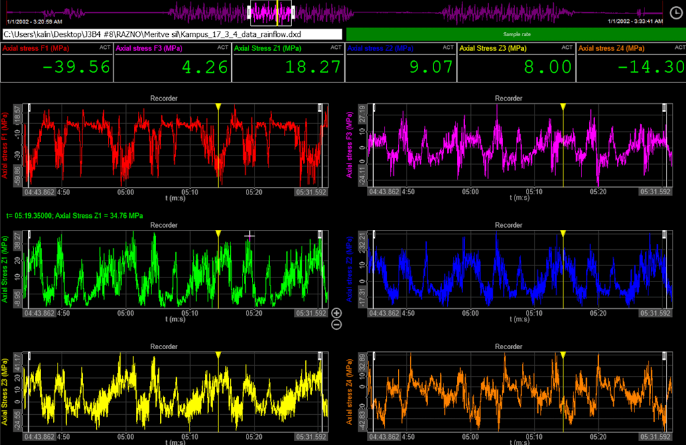The height and width of the screenshot is (445, 686).
Task: Grab the right range handle of F3 recorder
Action: click(x=665, y=108)
